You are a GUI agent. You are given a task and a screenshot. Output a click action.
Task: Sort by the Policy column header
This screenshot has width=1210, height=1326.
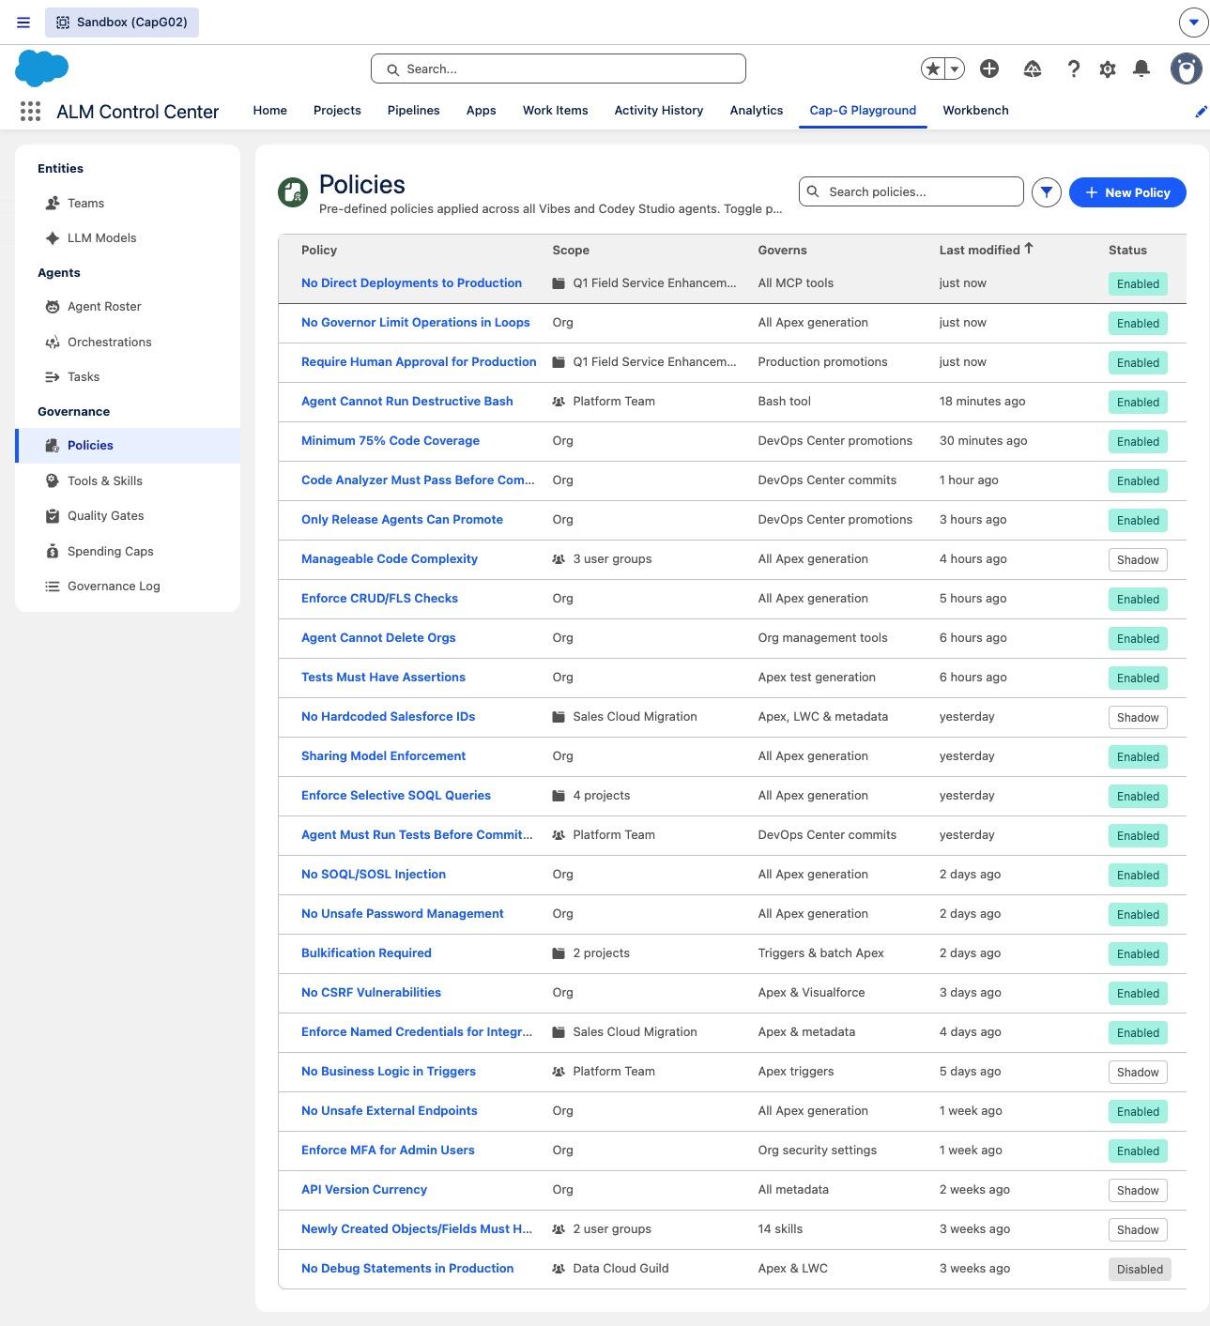(x=319, y=251)
